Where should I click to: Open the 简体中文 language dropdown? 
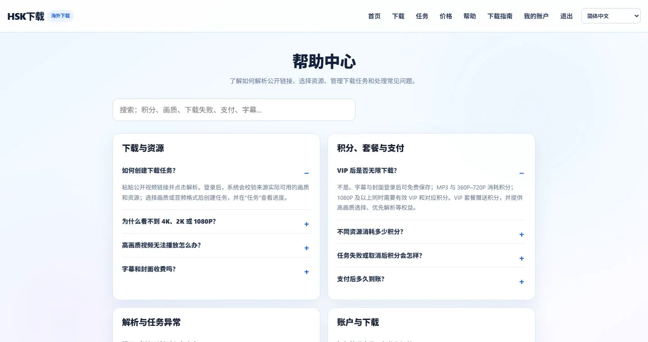coord(611,16)
